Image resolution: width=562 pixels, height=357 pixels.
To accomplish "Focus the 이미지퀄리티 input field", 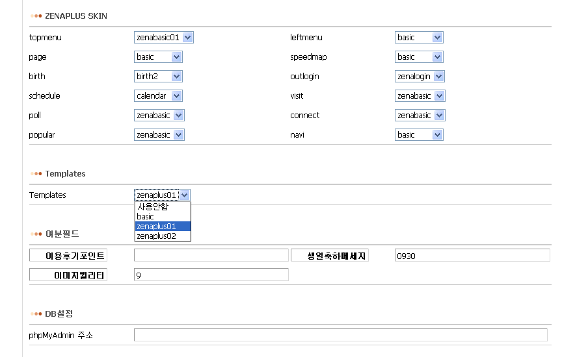I will [x=211, y=275].
